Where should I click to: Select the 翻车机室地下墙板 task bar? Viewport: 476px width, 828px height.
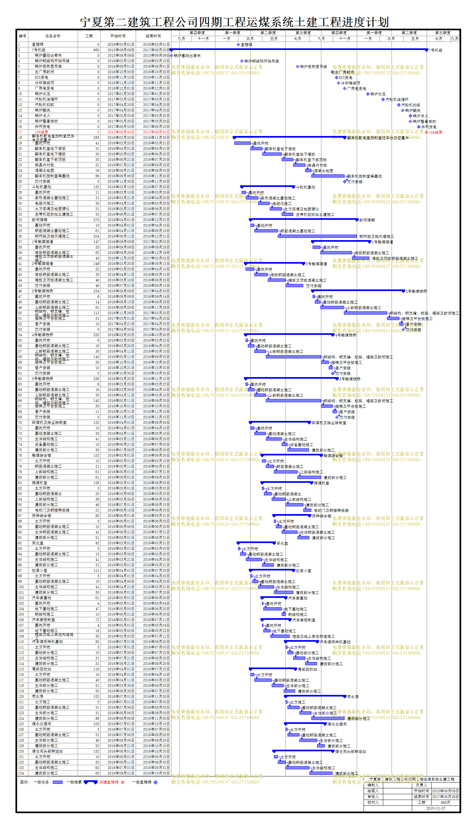click(x=272, y=154)
